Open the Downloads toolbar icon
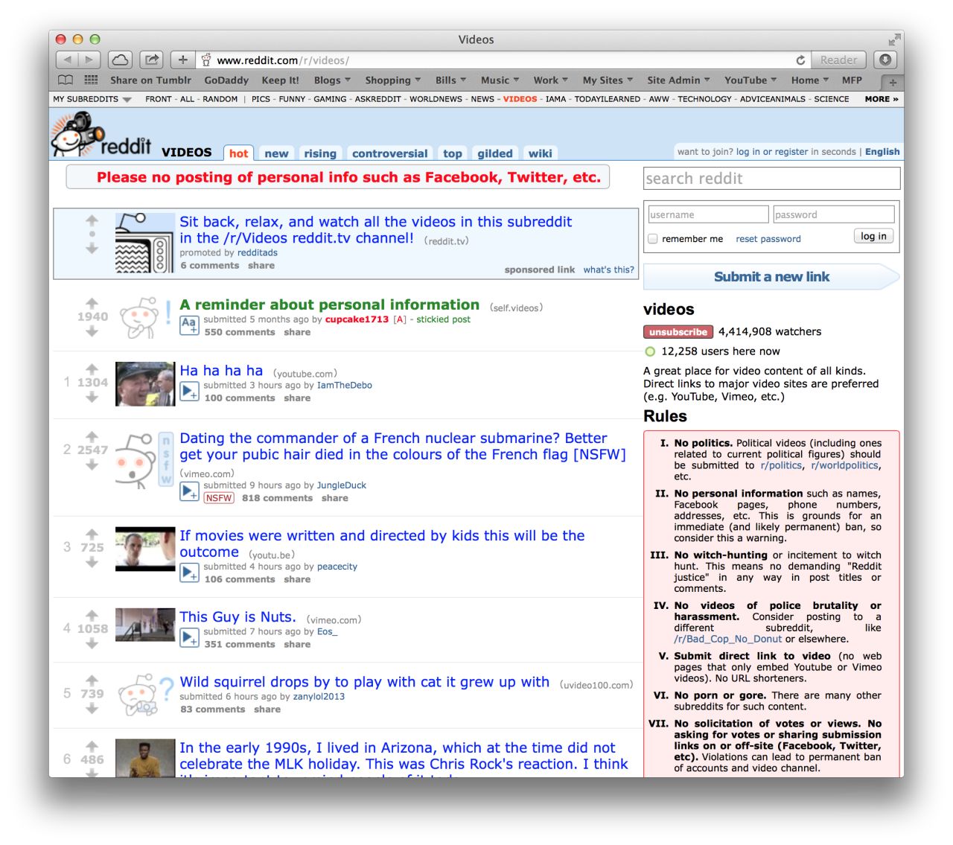 [x=885, y=60]
